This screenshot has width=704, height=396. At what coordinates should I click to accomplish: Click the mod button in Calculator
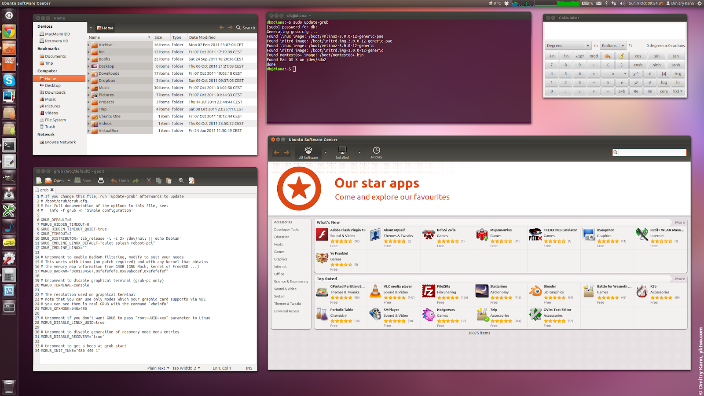click(594, 56)
